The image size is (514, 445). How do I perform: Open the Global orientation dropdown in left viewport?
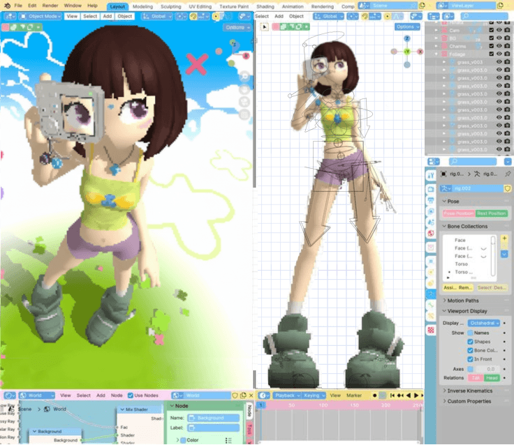(156, 16)
